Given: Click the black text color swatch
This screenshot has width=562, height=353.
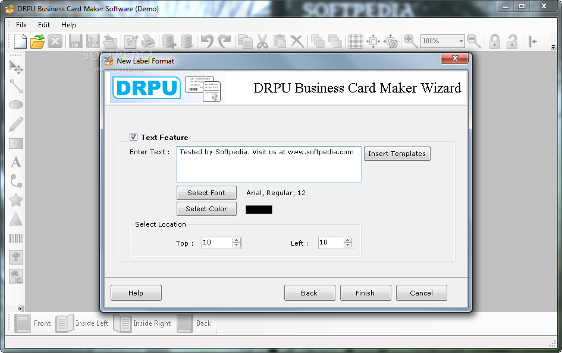Looking at the screenshot, I should pos(259,209).
